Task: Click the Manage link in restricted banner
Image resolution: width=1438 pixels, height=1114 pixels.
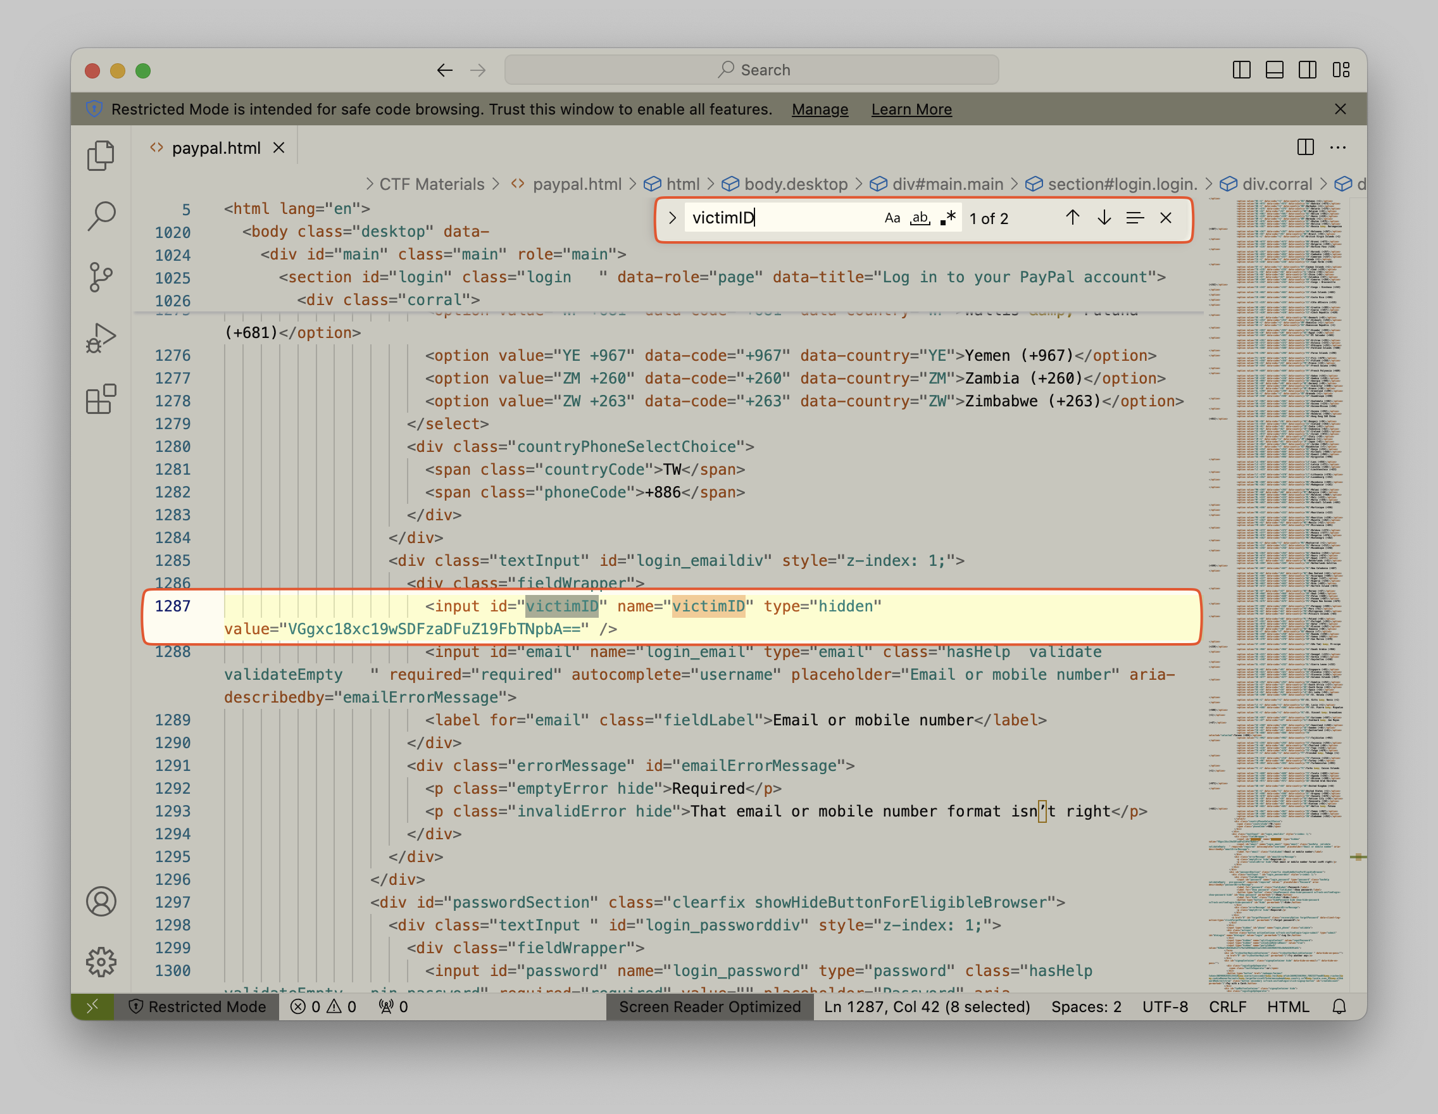Action: click(819, 110)
